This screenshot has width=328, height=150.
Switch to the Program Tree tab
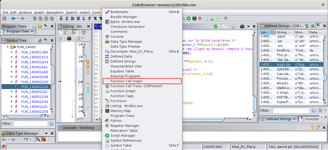[18, 31]
